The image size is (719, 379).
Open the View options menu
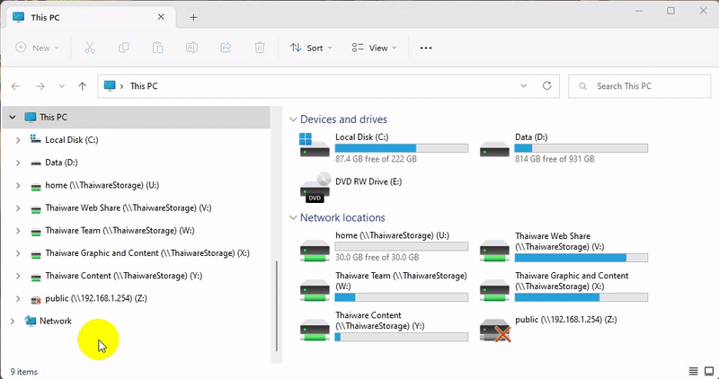click(375, 48)
